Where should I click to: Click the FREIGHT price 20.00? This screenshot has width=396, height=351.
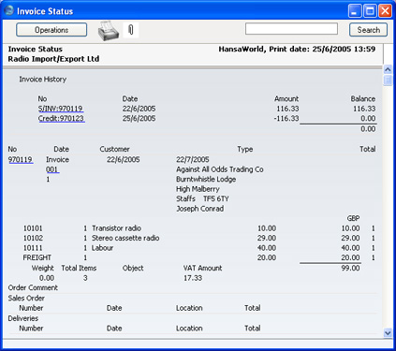pos(267,257)
